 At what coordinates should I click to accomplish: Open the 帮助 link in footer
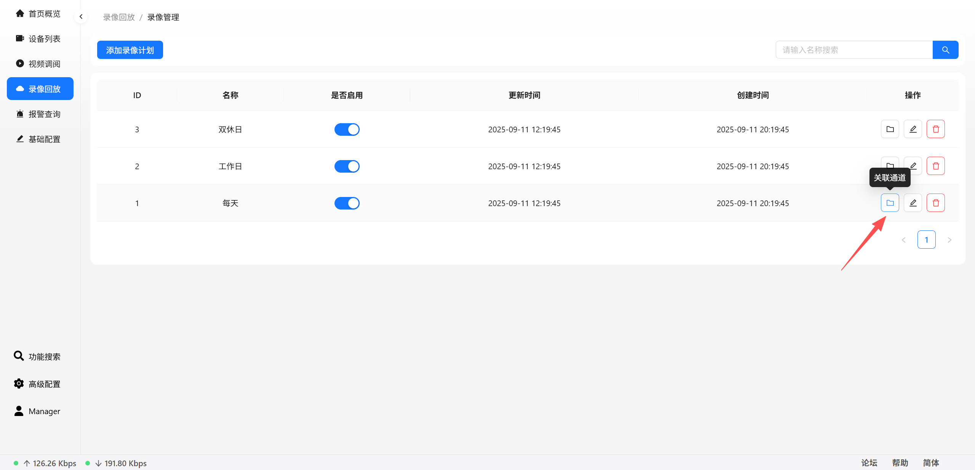pos(900,463)
